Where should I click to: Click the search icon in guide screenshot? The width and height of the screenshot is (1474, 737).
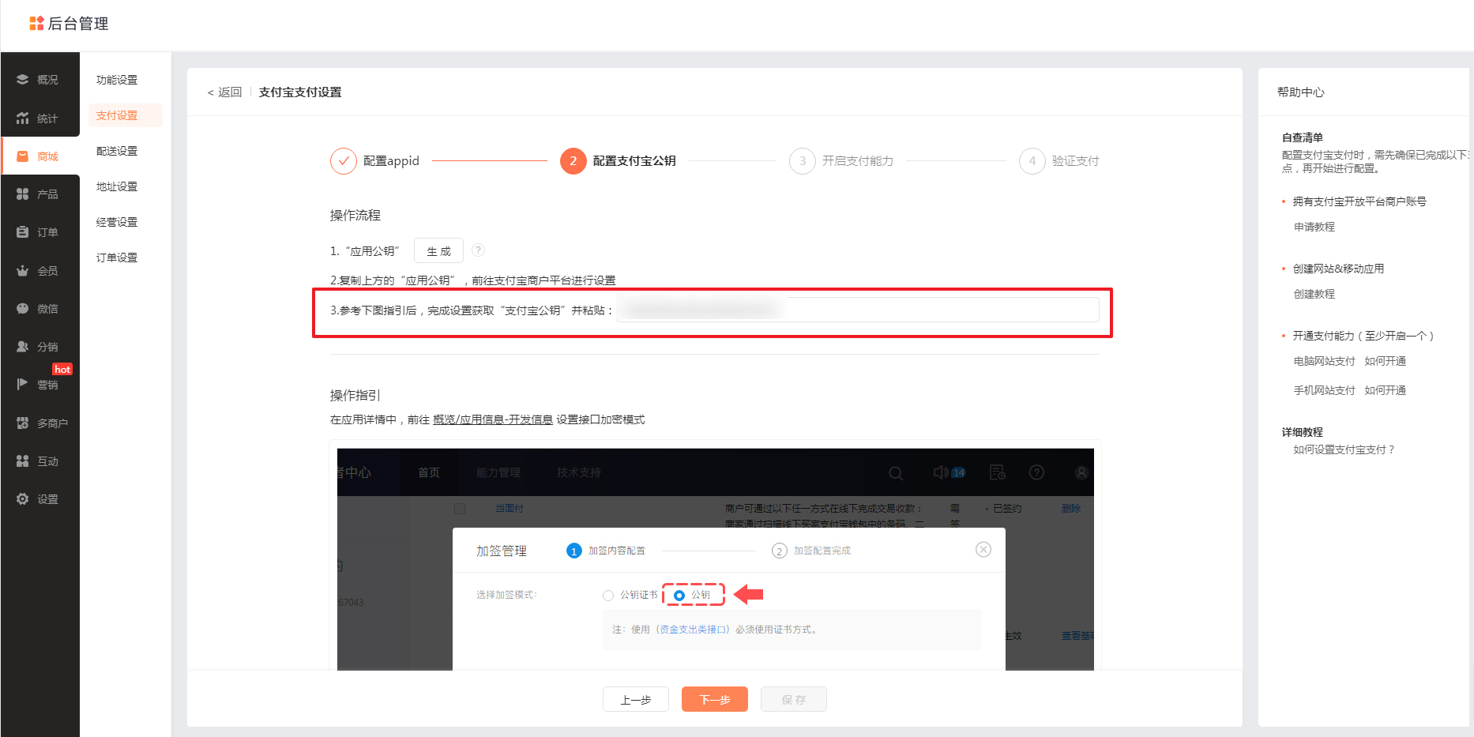click(896, 473)
